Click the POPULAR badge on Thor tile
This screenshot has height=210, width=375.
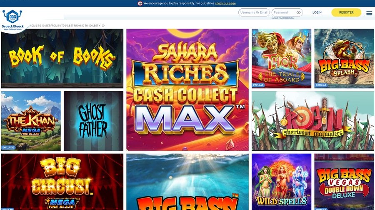point(258,85)
